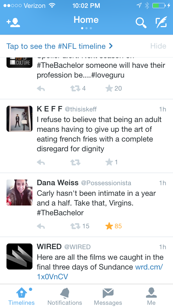Favorite the #loveguru tweet star
173x308 pixels.
click(109, 88)
